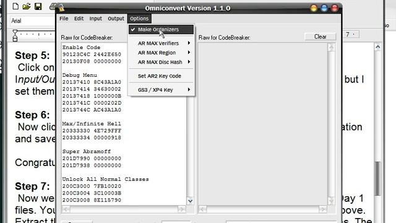Image resolution: width=396 pixels, height=223 pixels.
Task: Close the open Options menu
Action: [139, 19]
